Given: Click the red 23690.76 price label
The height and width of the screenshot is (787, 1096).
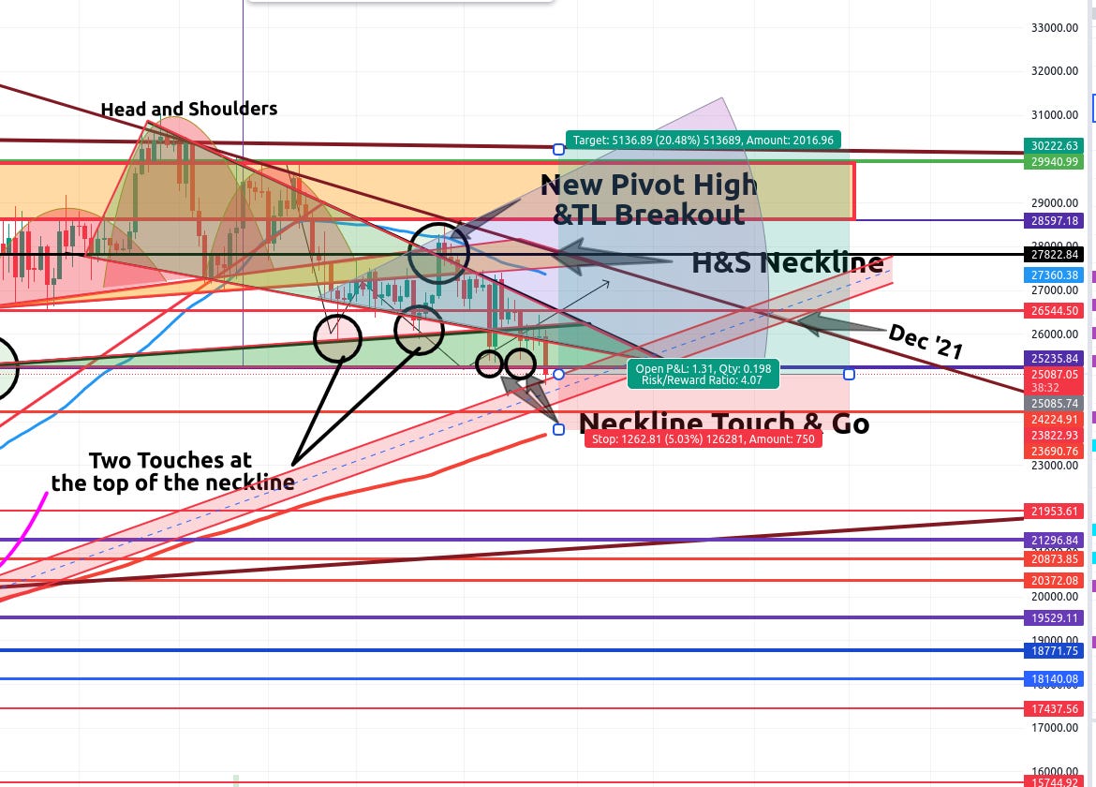Looking at the screenshot, I should pos(1055,451).
